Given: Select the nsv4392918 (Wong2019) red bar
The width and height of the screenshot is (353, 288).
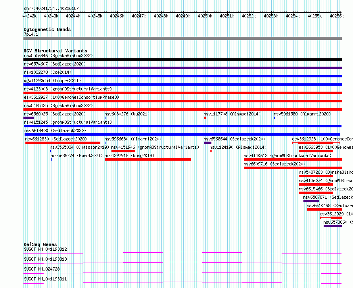Looking at the screenshot, I should [x=148, y=159].
